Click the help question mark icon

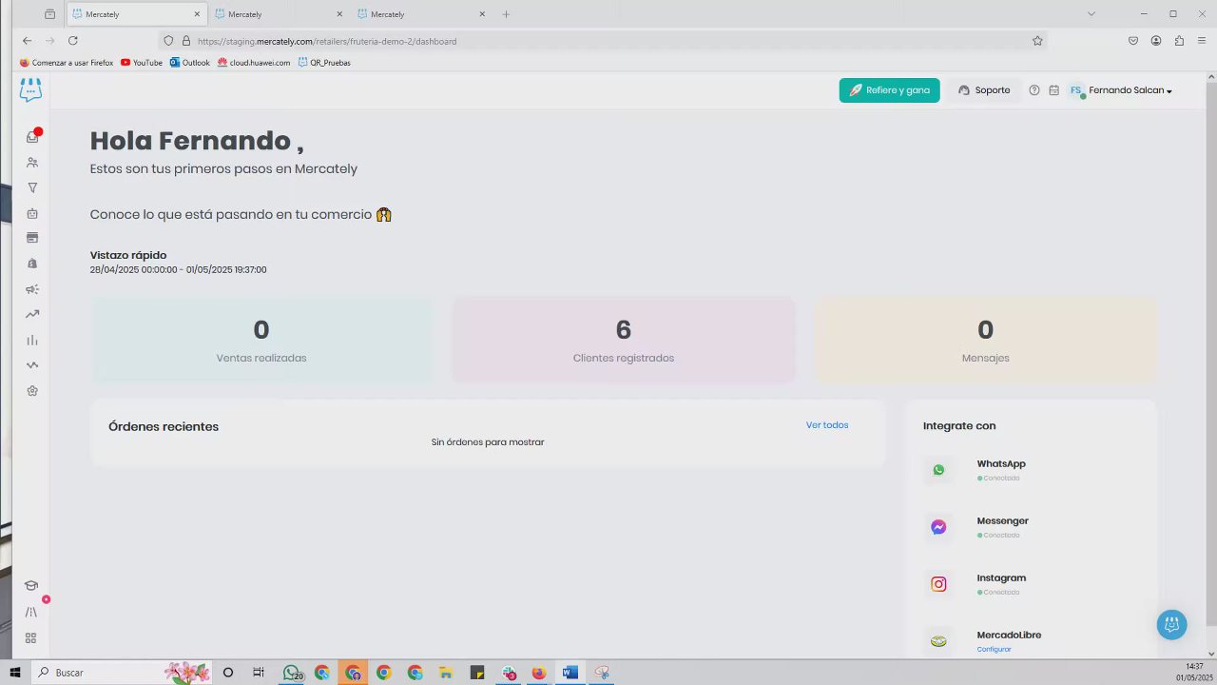[x=1034, y=90]
